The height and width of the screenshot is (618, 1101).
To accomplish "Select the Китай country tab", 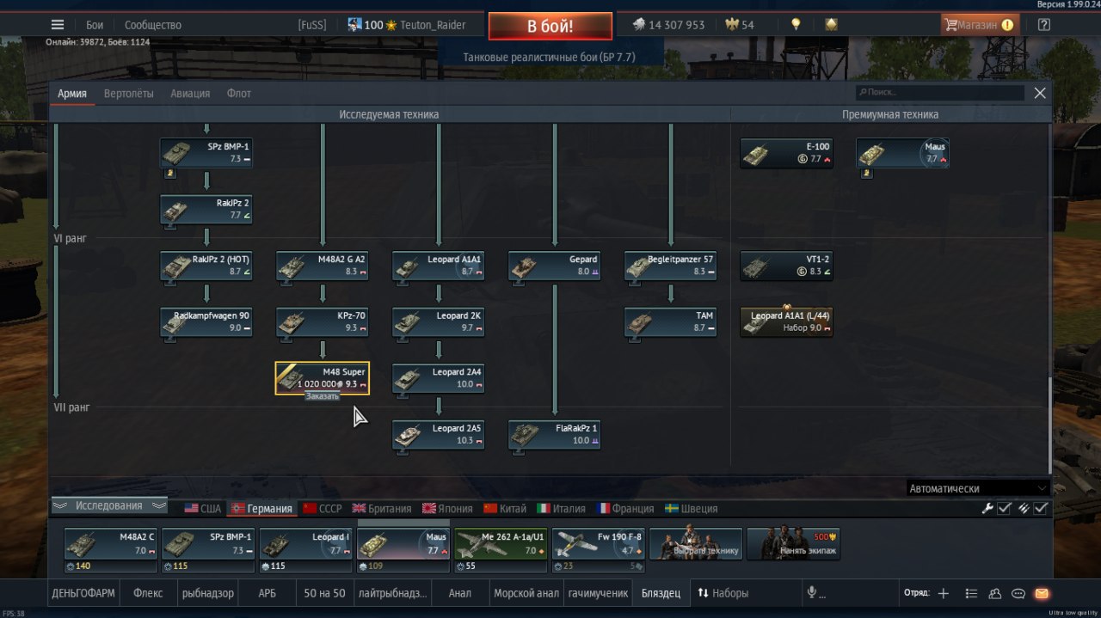I will point(506,508).
